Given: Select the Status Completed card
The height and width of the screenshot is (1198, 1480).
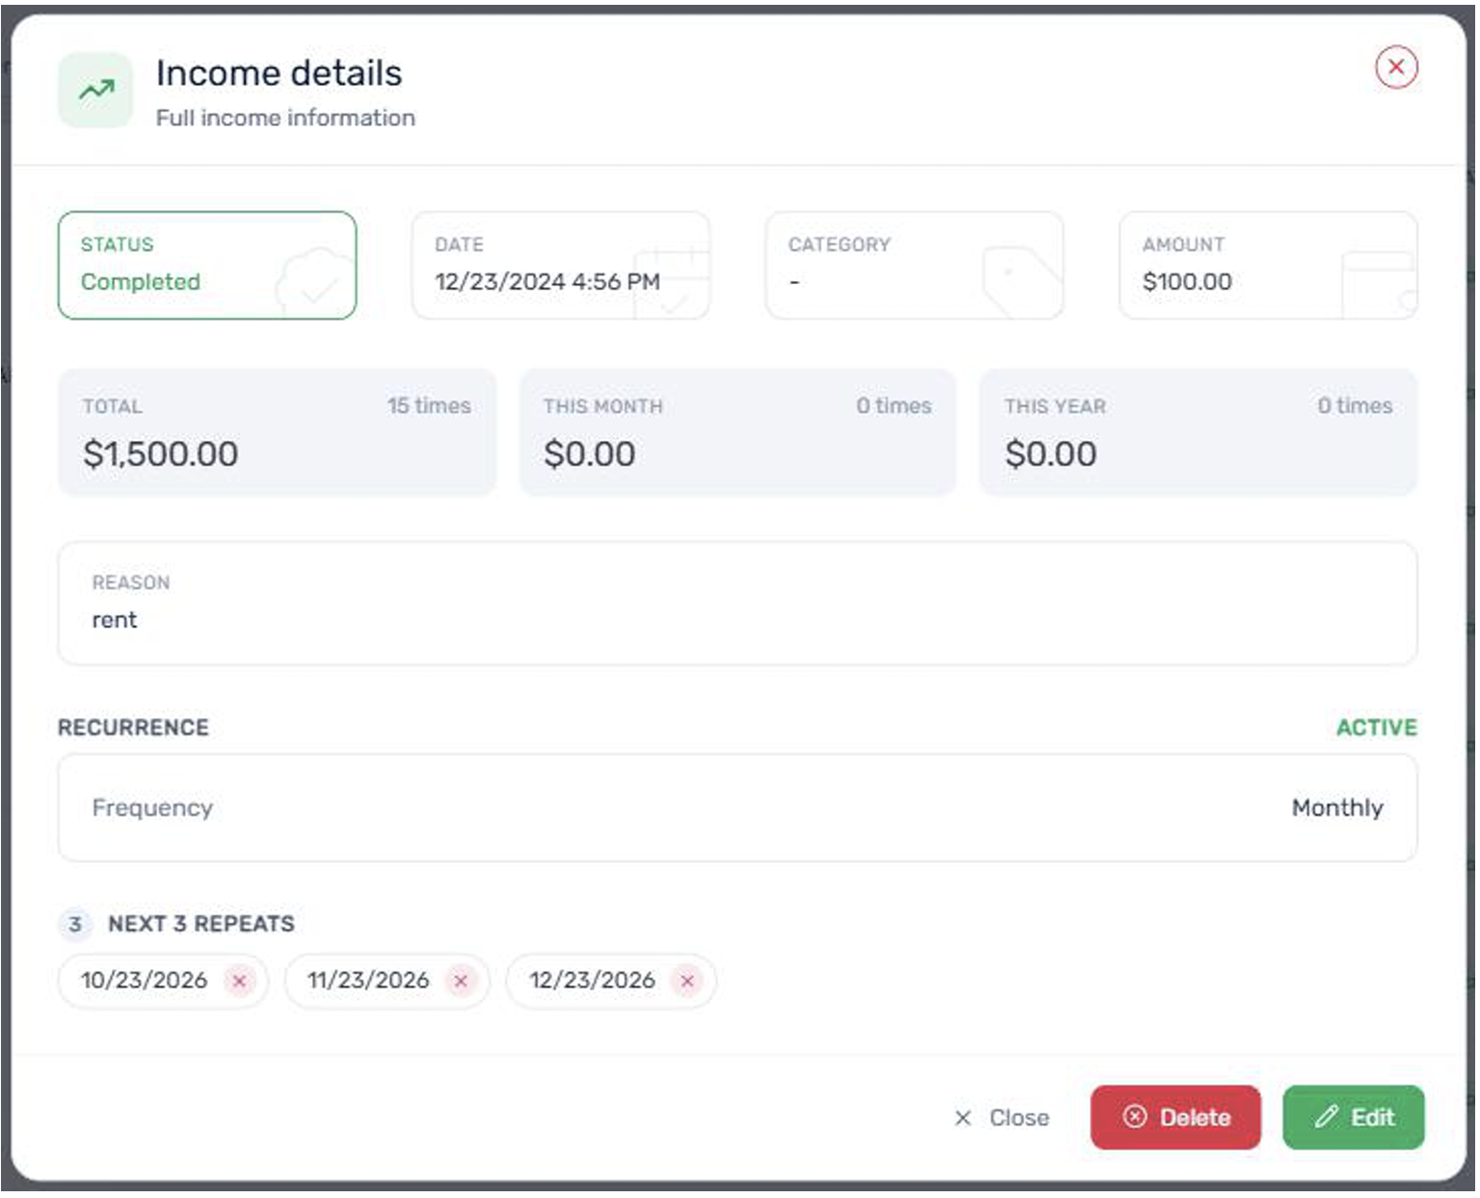Looking at the screenshot, I should click(207, 266).
